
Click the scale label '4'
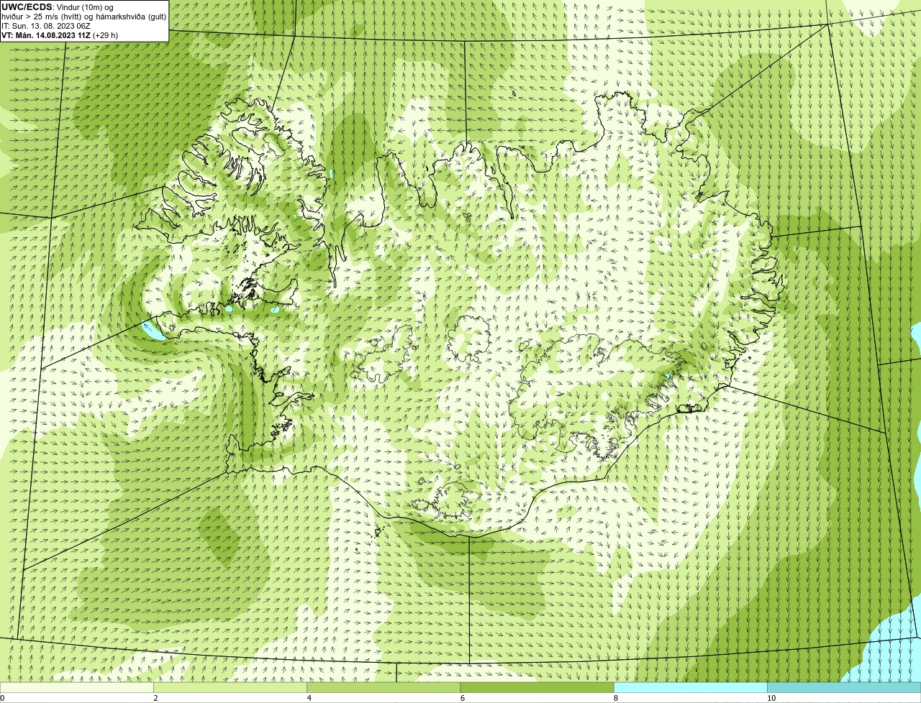[x=309, y=698]
